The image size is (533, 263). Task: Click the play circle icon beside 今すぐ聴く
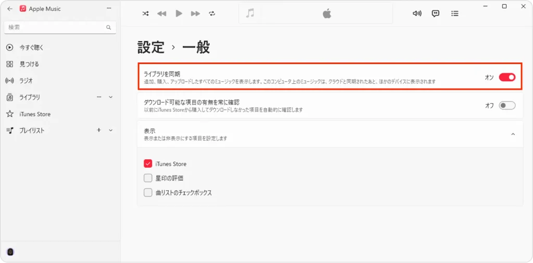point(10,47)
